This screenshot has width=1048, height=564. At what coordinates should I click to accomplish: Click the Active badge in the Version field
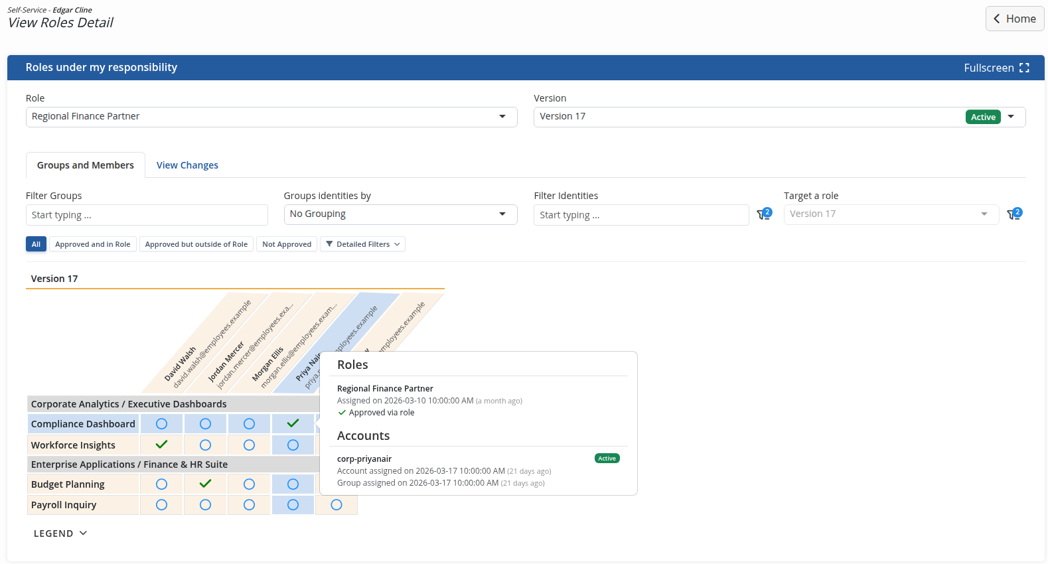pyautogui.click(x=983, y=117)
